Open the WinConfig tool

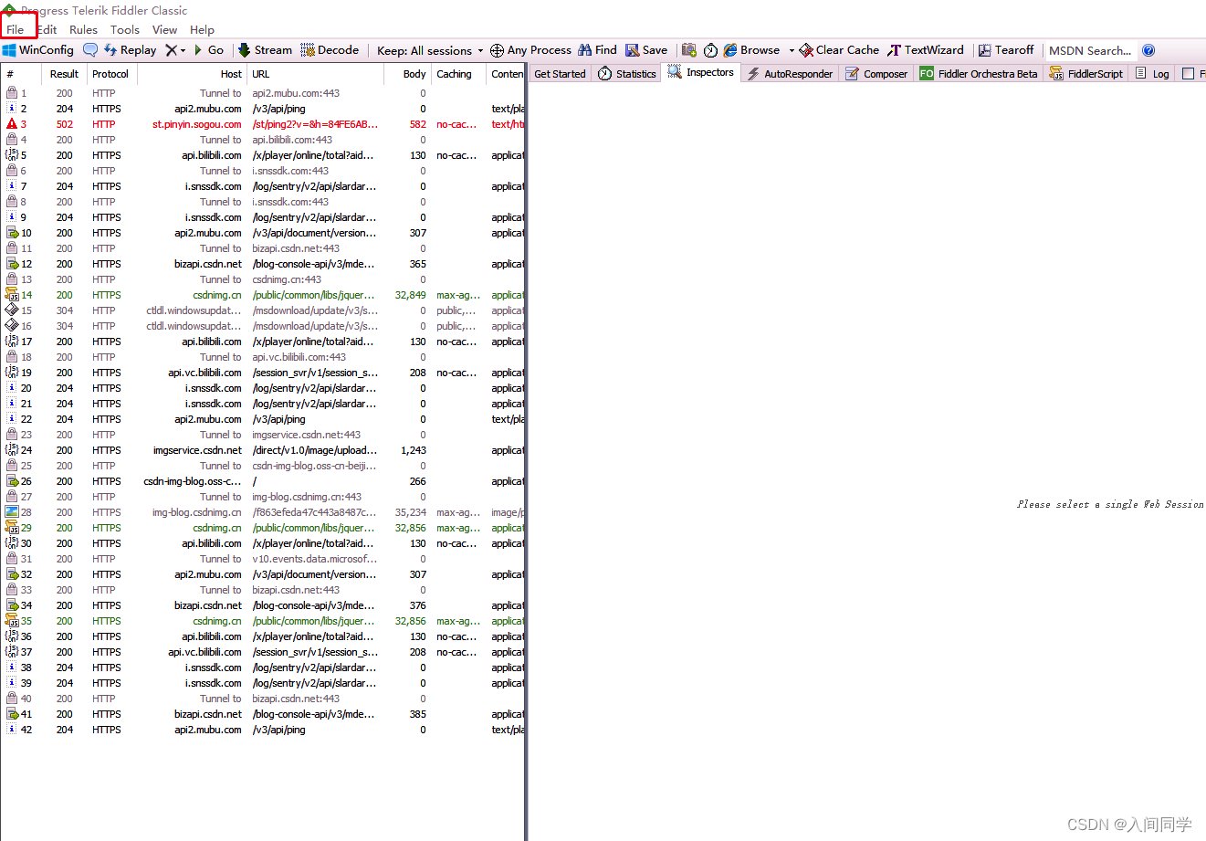pyautogui.click(x=38, y=50)
